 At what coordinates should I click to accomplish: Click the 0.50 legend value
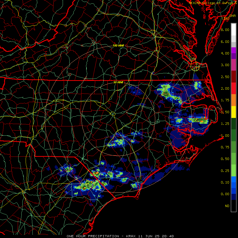(225, 159)
